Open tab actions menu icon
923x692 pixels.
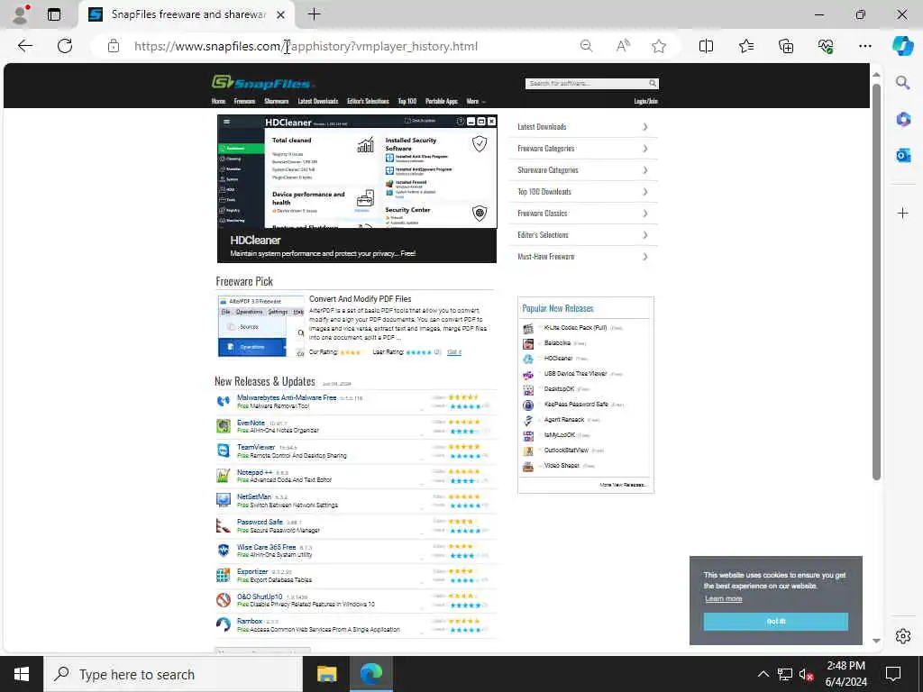(x=53, y=14)
